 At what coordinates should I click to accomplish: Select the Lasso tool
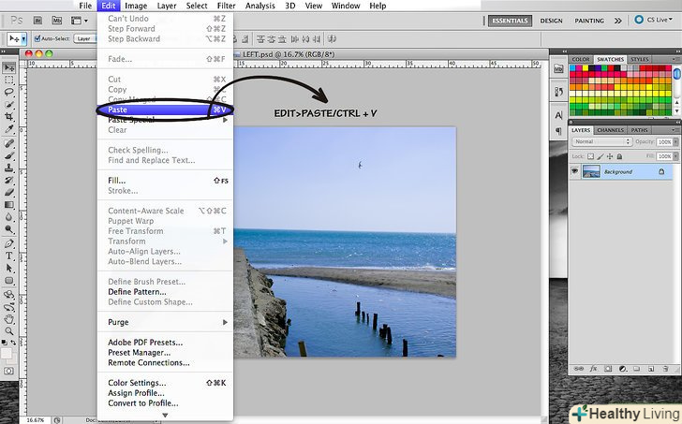tap(9, 92)
